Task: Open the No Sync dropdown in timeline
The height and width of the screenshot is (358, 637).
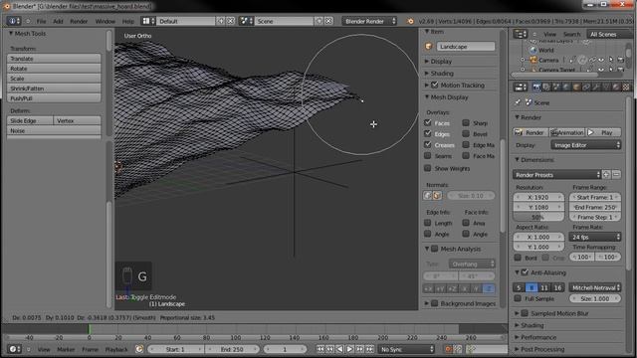Action: 406,349
